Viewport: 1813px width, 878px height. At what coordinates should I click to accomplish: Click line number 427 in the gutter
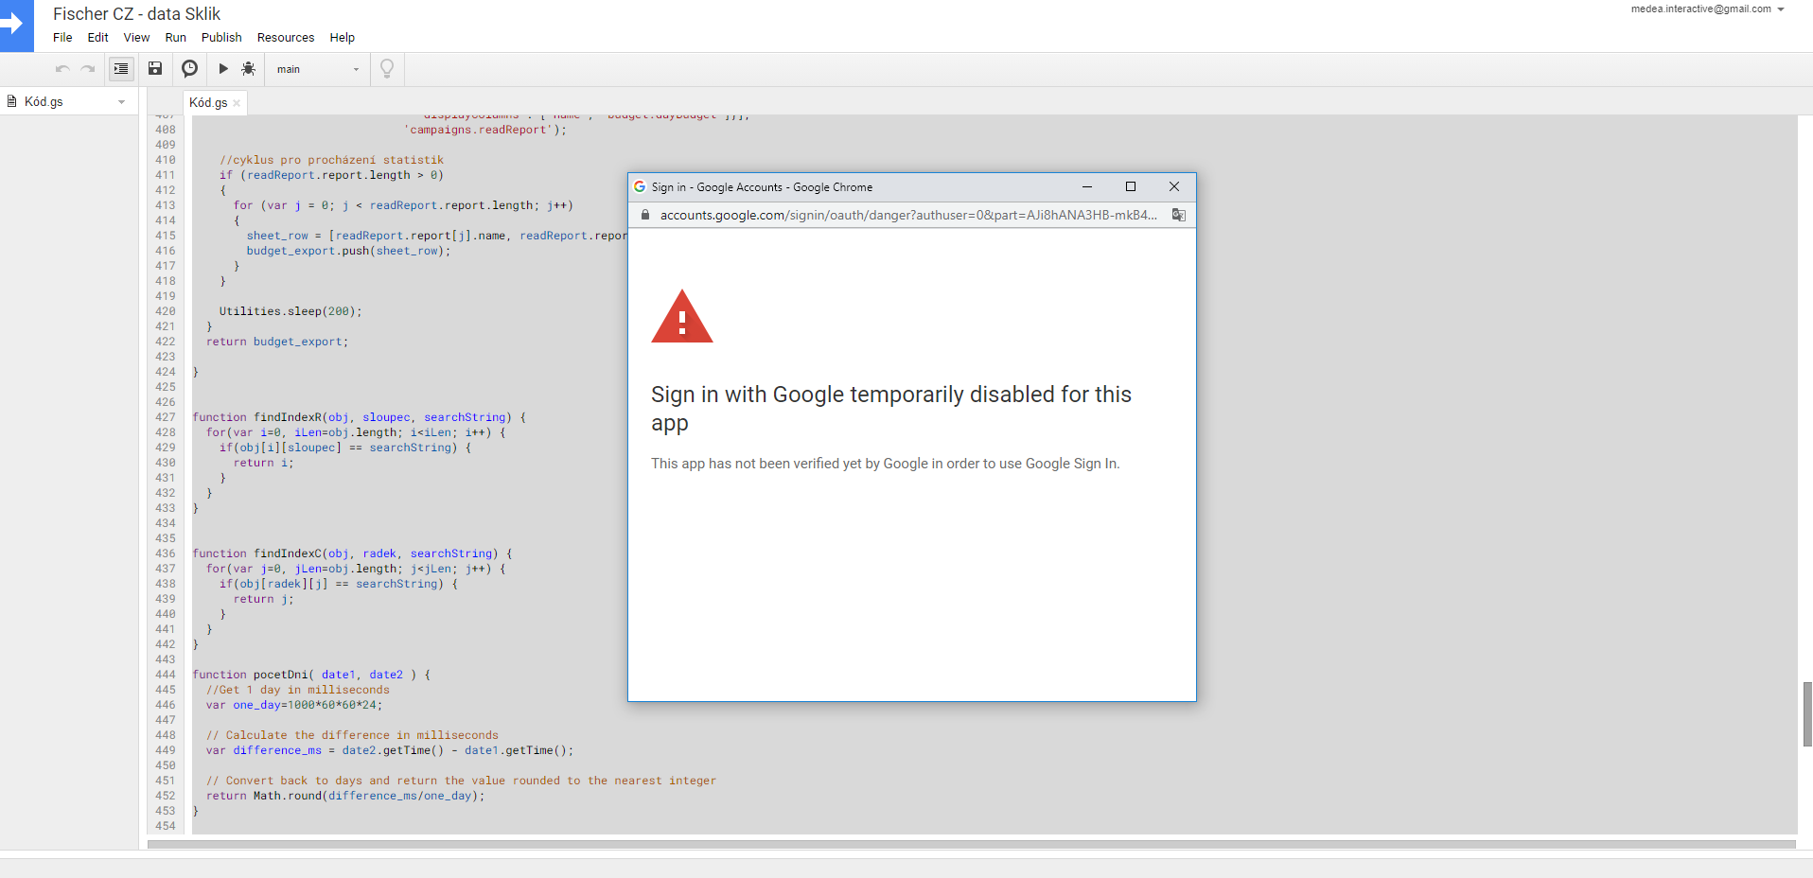click(x=166, y=417)
